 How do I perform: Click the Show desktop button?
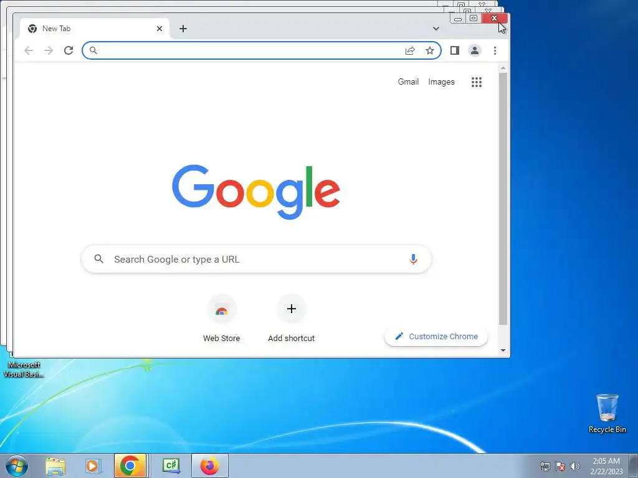[x=634, y=466]
